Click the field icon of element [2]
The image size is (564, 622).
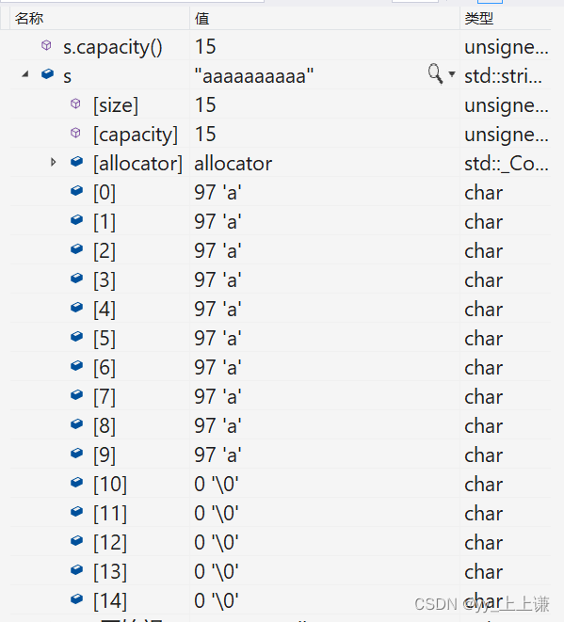coord(76,248)
